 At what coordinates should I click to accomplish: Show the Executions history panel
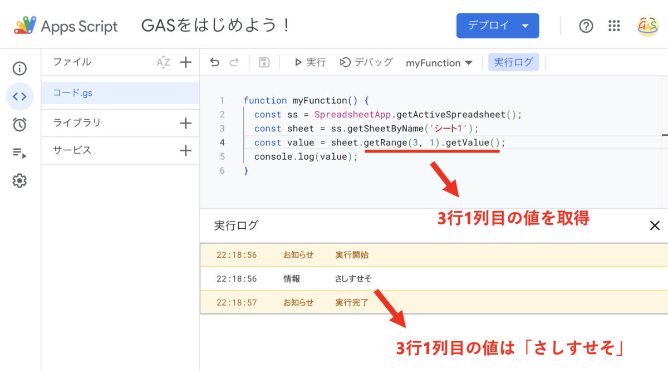click(x=19, y=153)
